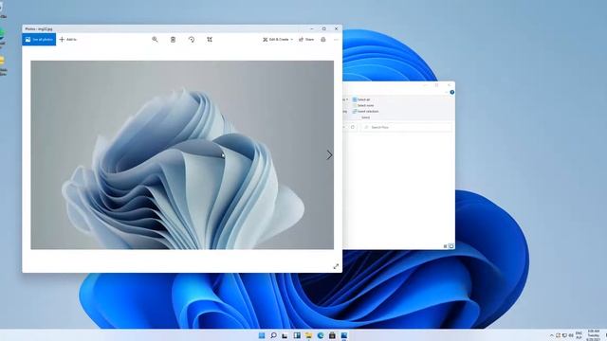The image size is (607, 341).
Task: Delete the photo using the trash icon
Action: (x=173, y=40)
